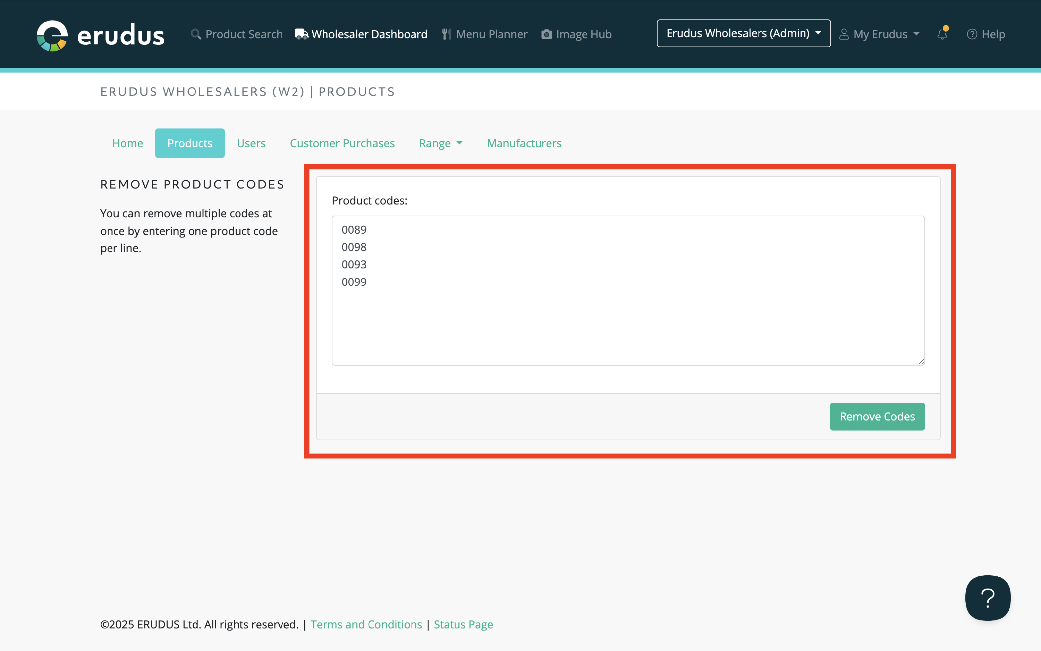
Task: Click the Product Search magnifier icon
Action: point(196,34)
